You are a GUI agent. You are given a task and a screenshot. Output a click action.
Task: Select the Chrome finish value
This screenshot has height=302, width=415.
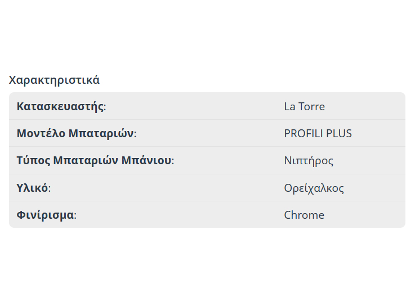coord(304,215)
